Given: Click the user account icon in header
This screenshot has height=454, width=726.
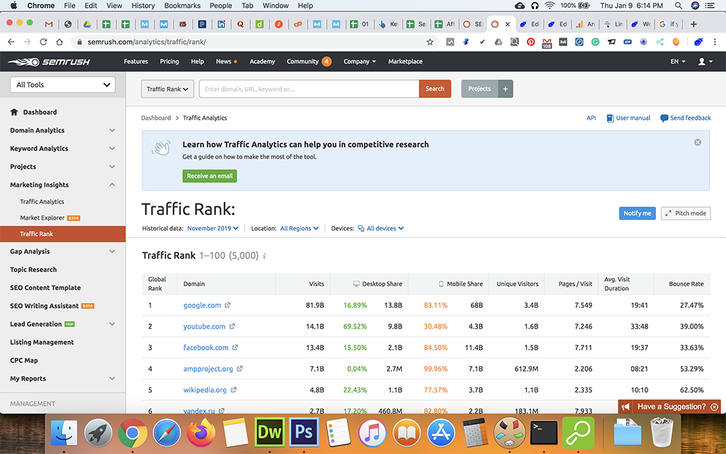Looking at the screenshot, I should pos(705,62).
